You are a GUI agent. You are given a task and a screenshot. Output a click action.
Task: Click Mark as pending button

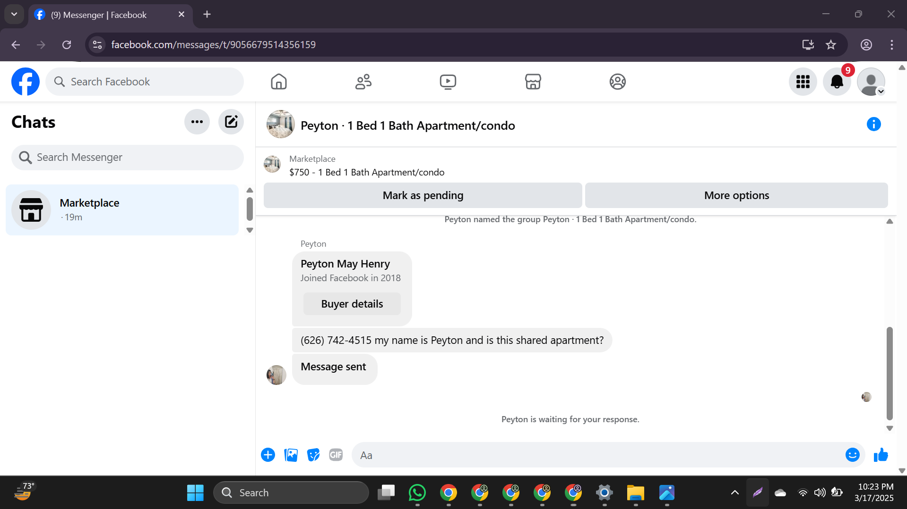tap(423, 195)
